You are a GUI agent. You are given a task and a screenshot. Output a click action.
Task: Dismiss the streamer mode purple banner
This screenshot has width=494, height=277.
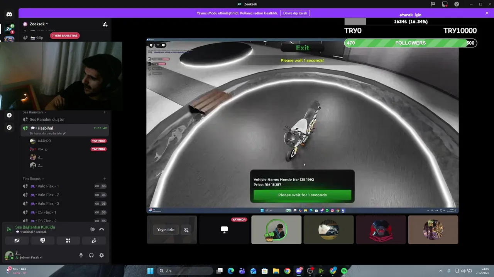point(487,13)
